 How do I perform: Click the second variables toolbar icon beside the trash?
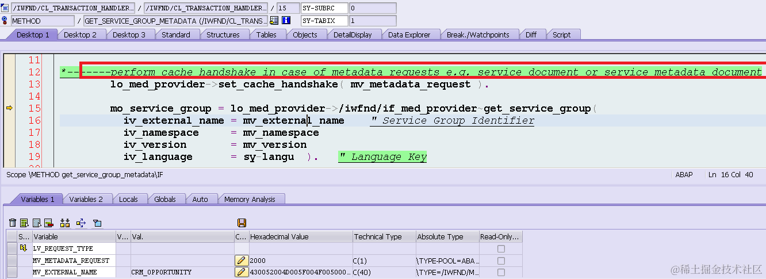tap(24, 223)
